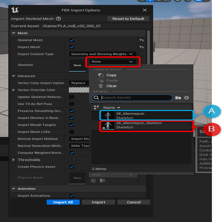The width and height of the screenshot is (222, 222).
Task: Click the trash Clear icon
Action: pyautogui.click(x=101, y=86)
